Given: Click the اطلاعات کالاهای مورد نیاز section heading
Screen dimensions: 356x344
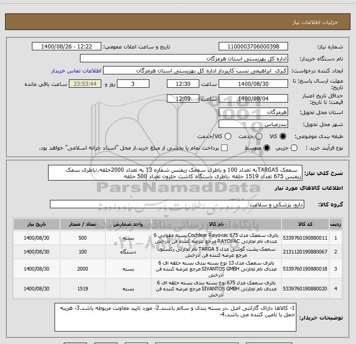Looking at the screenshot, I should [x=309, y=188].
